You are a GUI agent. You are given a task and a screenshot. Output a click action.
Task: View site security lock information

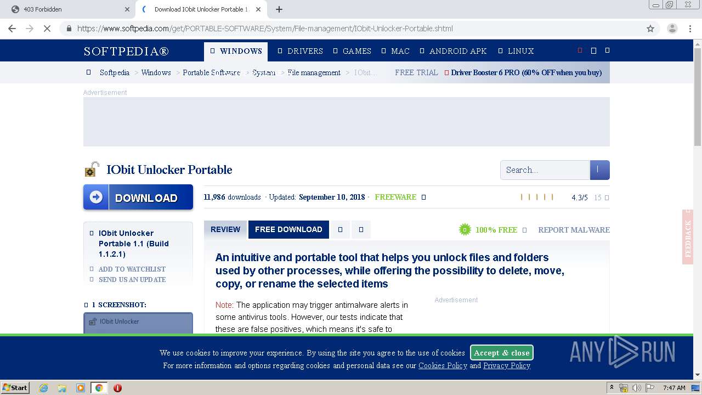pyautogui.click(x=69, y=29)
